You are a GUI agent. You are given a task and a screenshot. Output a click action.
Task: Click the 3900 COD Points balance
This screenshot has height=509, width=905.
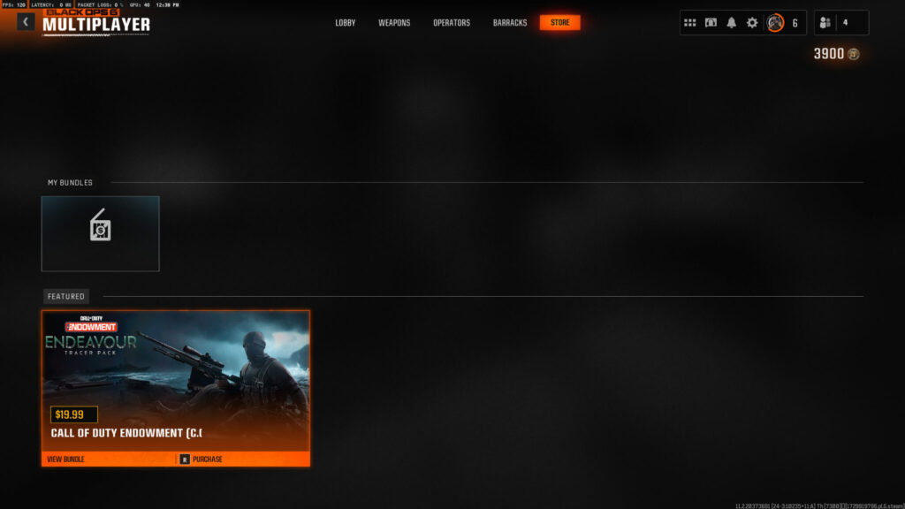828,55
